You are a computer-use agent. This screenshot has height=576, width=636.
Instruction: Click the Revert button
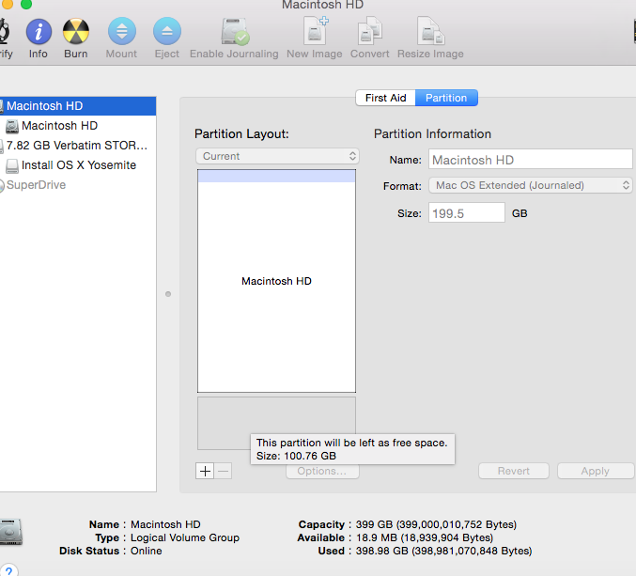click(514, 471)
